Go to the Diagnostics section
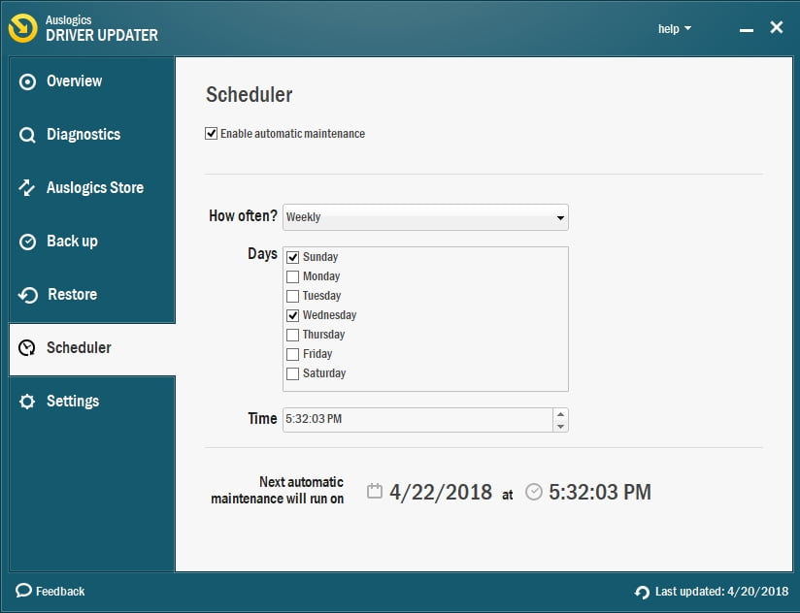Viewport: 800px width, 613px height. click(92, 135)
